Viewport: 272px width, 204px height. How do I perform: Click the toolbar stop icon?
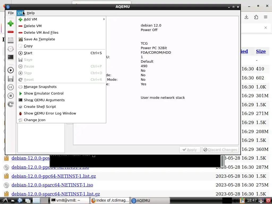[10, 96]
